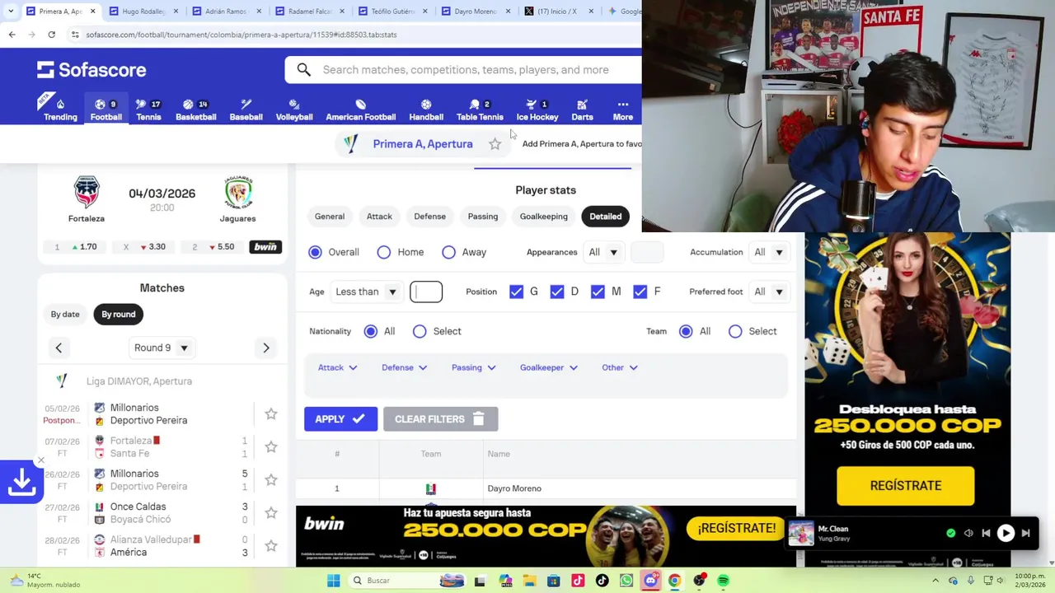Open the Windows Start menu

pos(333,581)
